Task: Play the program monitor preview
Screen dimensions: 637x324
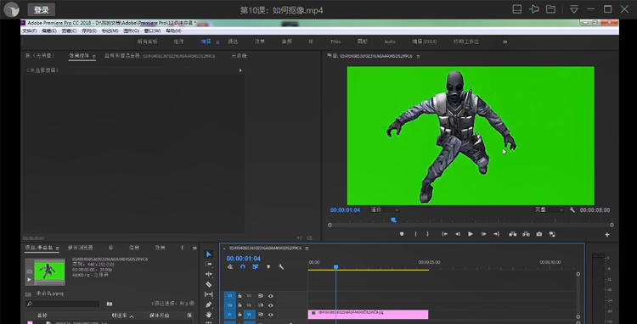Action: (471, 234)
